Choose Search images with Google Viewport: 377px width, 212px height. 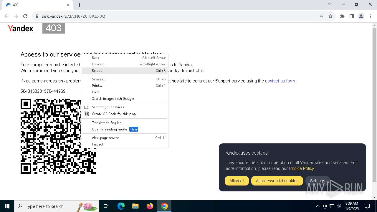(125, 99)
